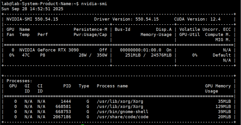
Task: Click /usr/lib/xorg/Xorg in the PID 1444 row
Action: [120, 101]
